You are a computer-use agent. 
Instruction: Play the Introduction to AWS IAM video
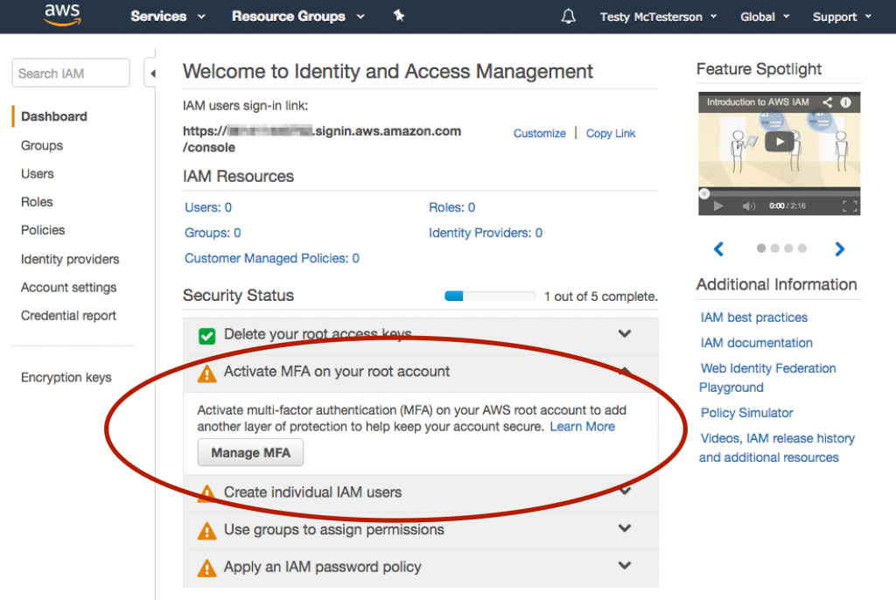[x=780, y=142]
